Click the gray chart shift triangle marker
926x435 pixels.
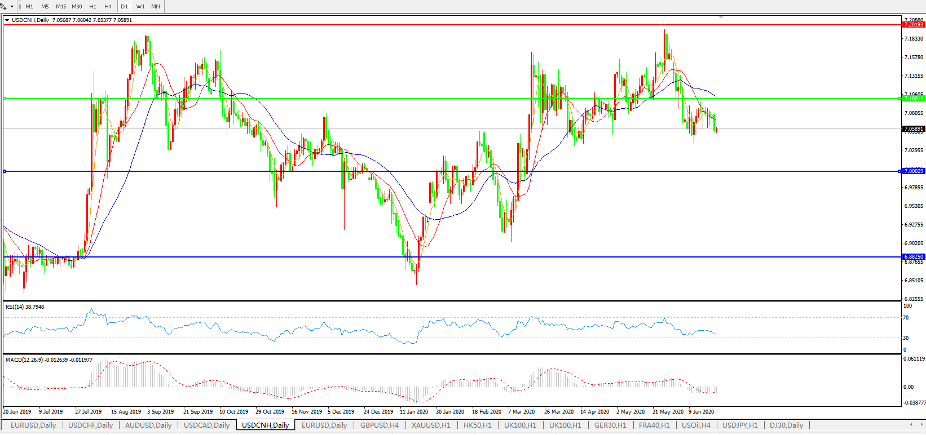click(x=721, y=17)
